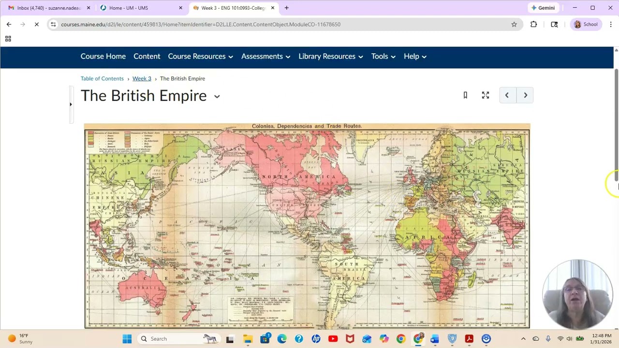Open the Windows Start menu
Image resolution: width=619 pixels, height=348 pixels.
pos(127,339)
